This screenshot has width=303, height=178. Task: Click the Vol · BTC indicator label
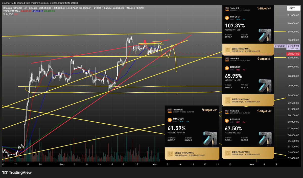click(8, 14)
